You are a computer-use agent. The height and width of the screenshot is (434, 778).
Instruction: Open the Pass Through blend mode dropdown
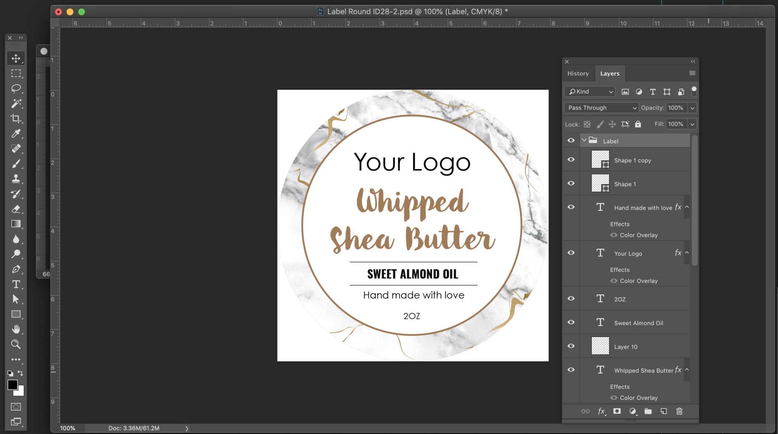point(601,108)
